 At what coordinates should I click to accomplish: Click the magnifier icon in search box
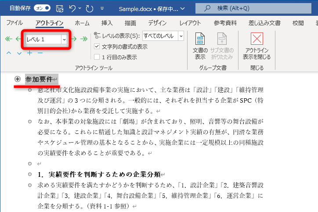click(x=207, y=8)
